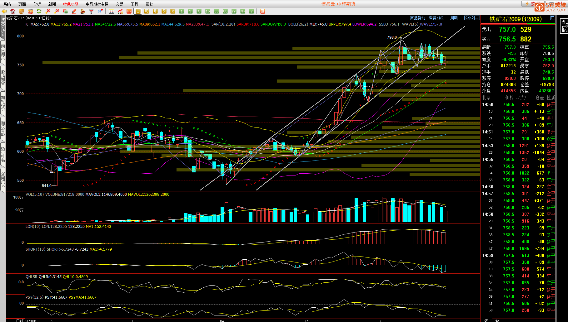568x322 pixels.
Task: Click the next contract right arrow icon
Action: coord(472,18)
